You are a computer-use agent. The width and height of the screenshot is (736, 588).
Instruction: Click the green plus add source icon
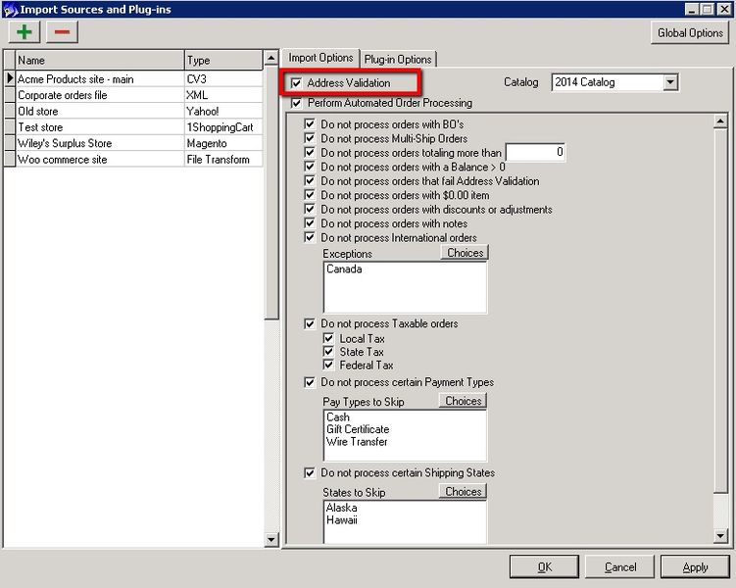24,31
